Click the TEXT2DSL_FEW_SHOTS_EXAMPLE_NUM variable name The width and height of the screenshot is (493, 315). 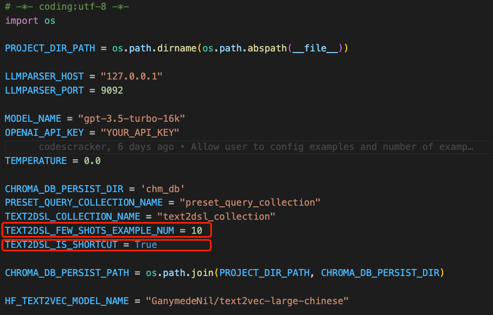pos(90,231)
